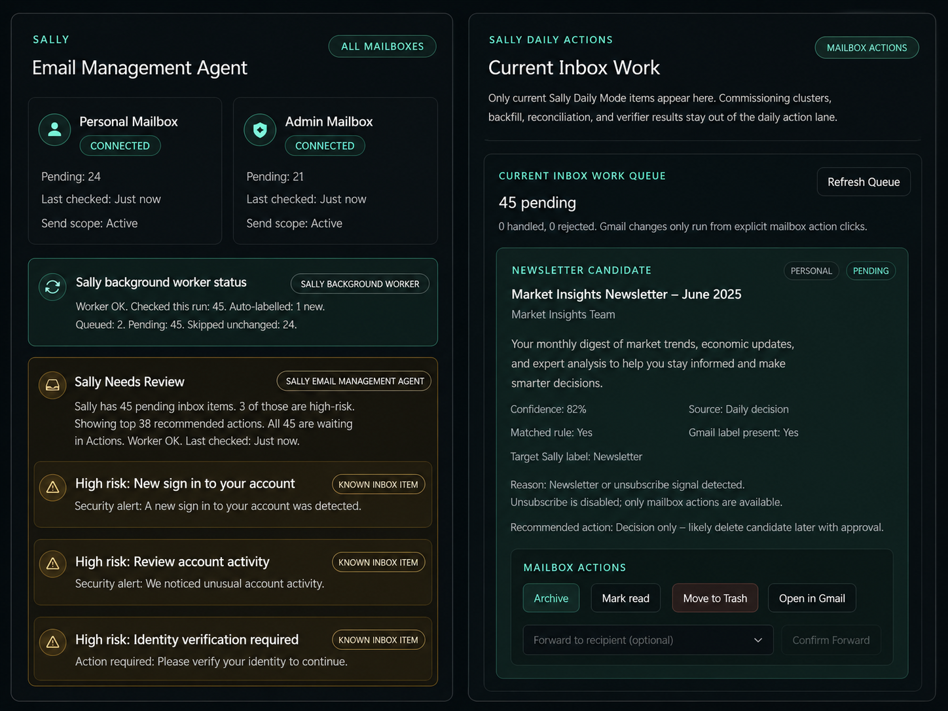The image size is (948, 711).
Task: Click Gmail label present: Yes text
Action: pos(743,433)
